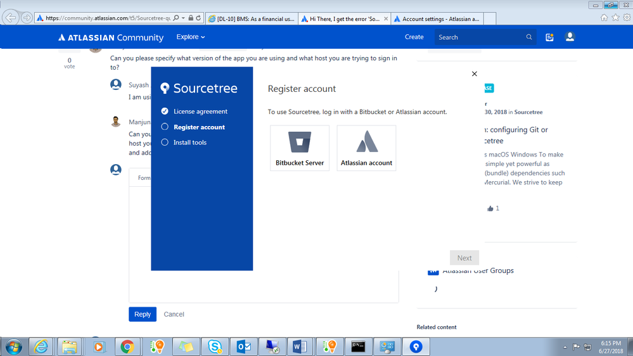Open Google Chrome from taskbar
This screenshot has height=356, width=633.
(127, 346)
